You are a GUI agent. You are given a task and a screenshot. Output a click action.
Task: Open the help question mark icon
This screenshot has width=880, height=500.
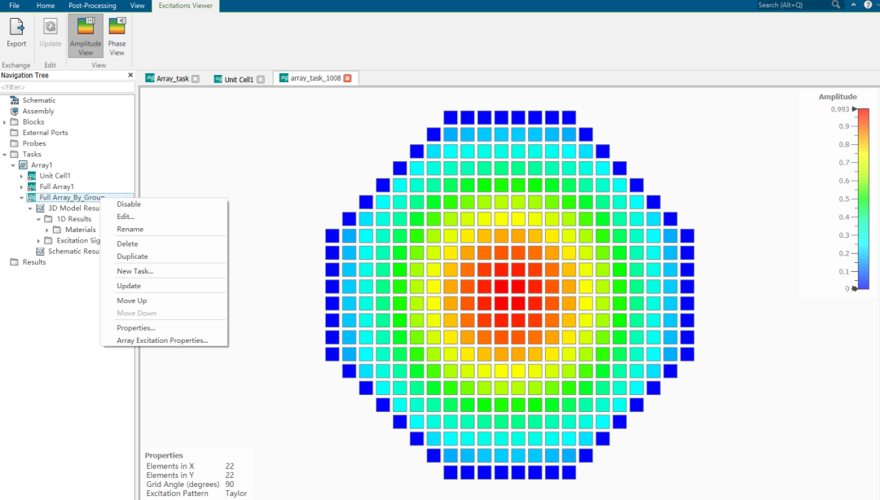(x=867, y=5)
